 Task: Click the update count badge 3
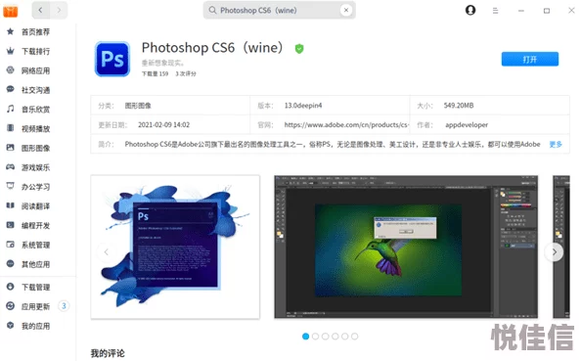tap(64, 306)
